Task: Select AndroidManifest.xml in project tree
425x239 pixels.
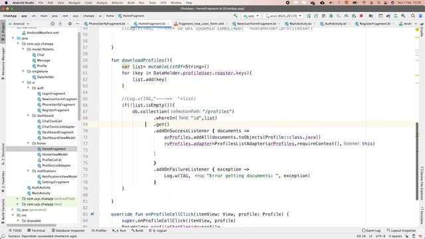Action: click(x=42, y=33)
